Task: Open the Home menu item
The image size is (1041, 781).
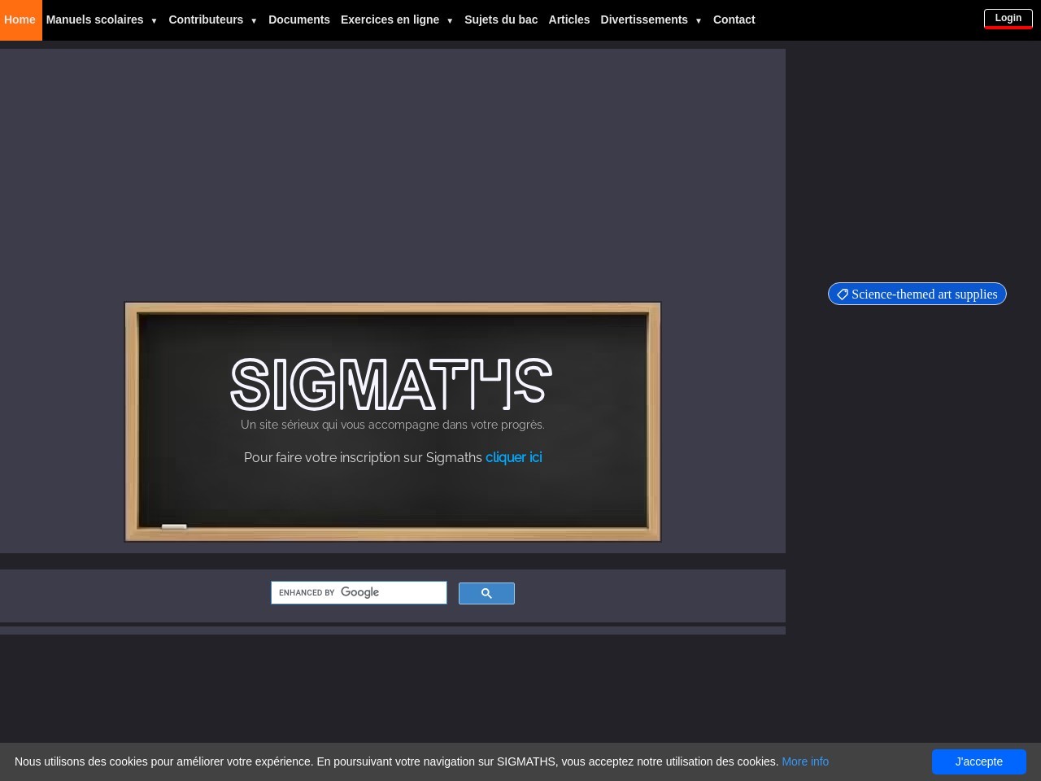Action: (20, 20)
